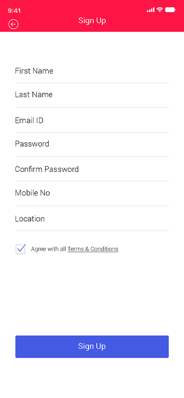Select the Confirm Password field
Screen dimensions: 184x398
(92, 169)
